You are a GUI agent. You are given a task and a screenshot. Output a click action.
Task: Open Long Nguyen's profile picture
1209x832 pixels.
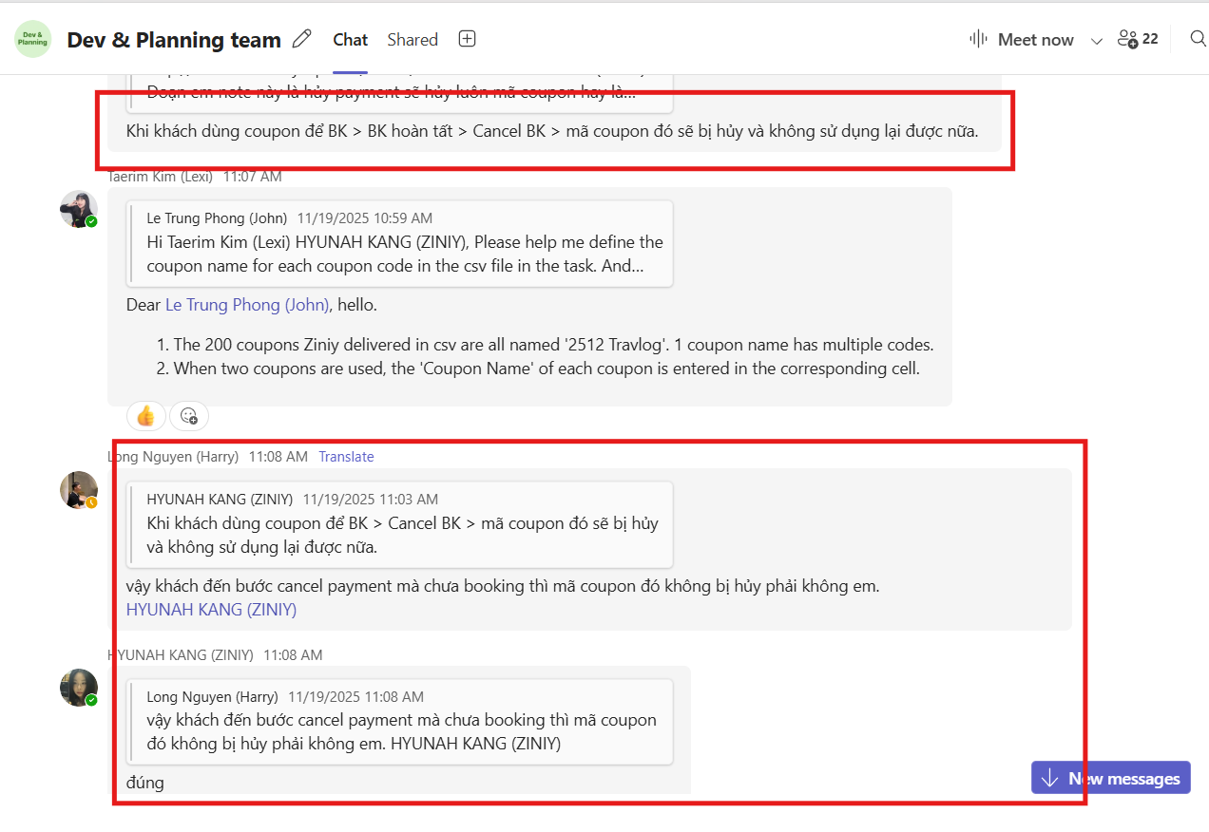pos(78,490)
